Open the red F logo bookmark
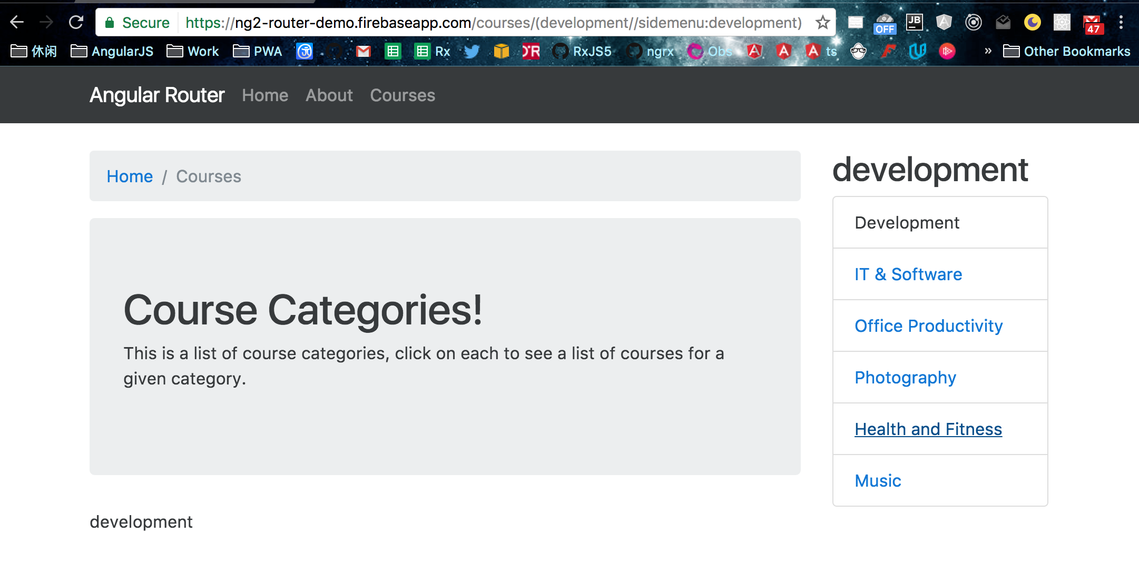Image resolution: width=1139 pixels, height=572 pixels. (x=888, y=51)
